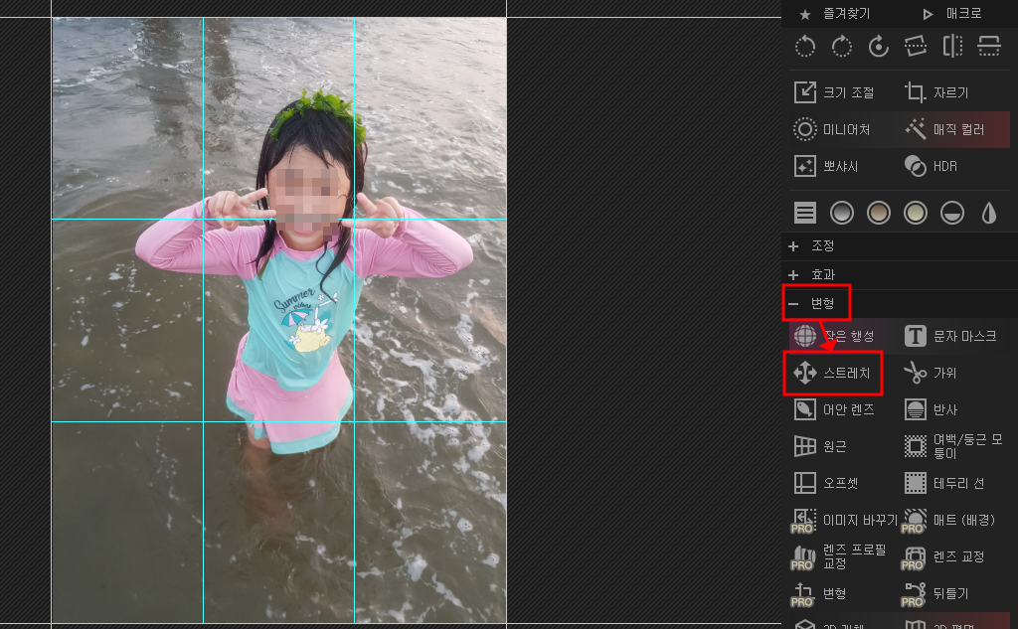
Task: Flip the image vertically
Action: pos(989,46)
